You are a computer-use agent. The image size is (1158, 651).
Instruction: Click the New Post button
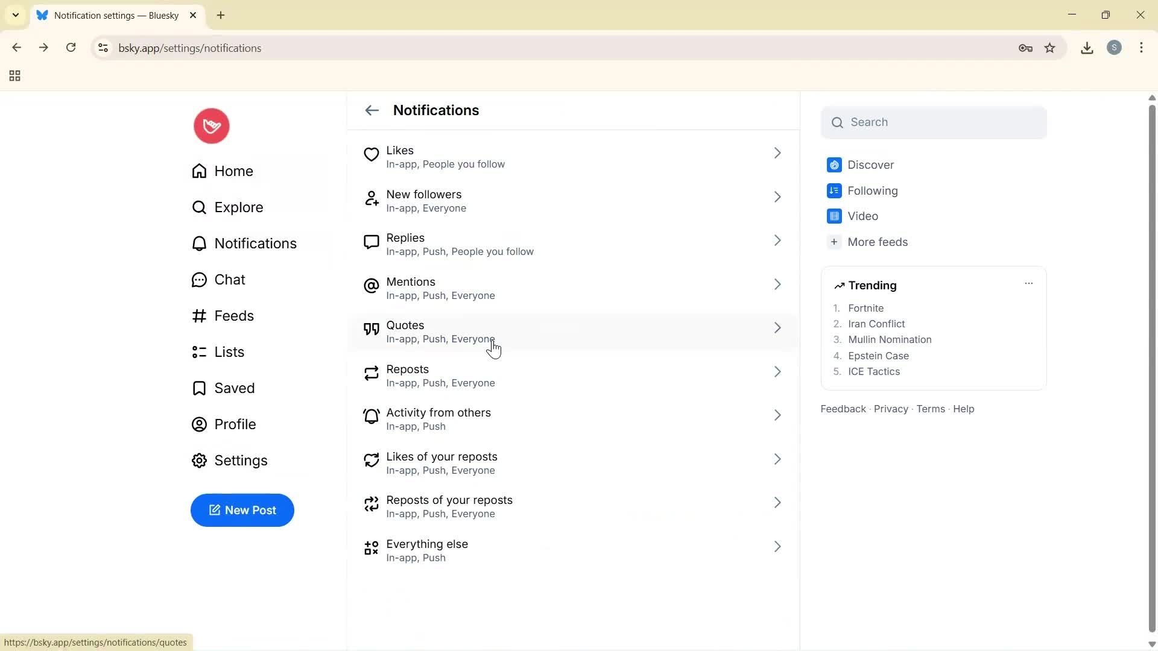[x=242, y=510]
